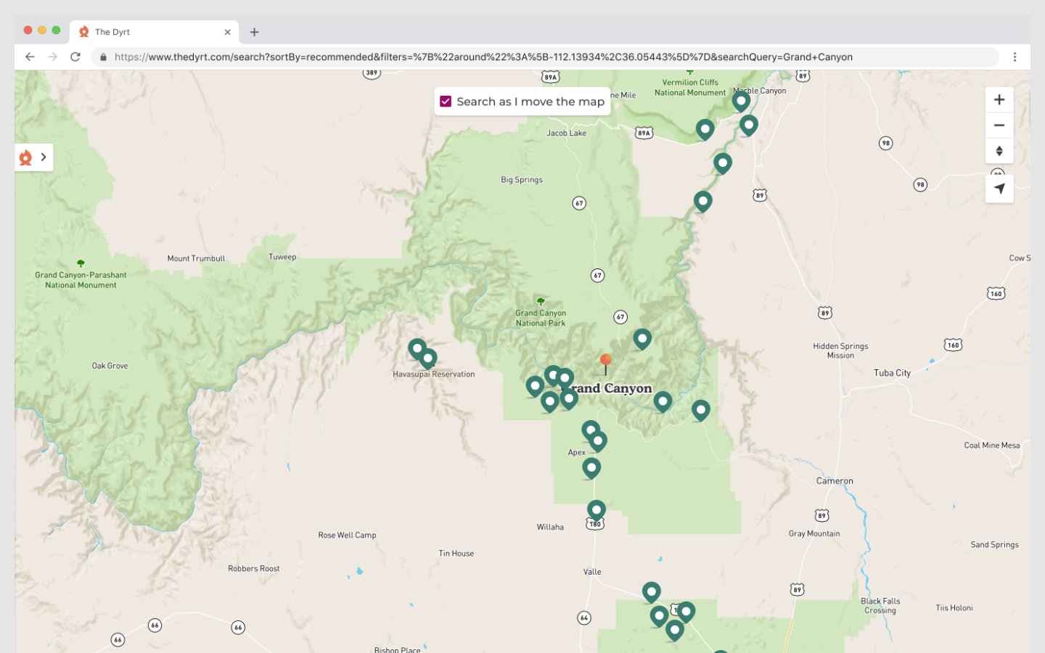1045x653 pixels.
Task: Click the 'Gray Mountain' map label
Action: 814,533
